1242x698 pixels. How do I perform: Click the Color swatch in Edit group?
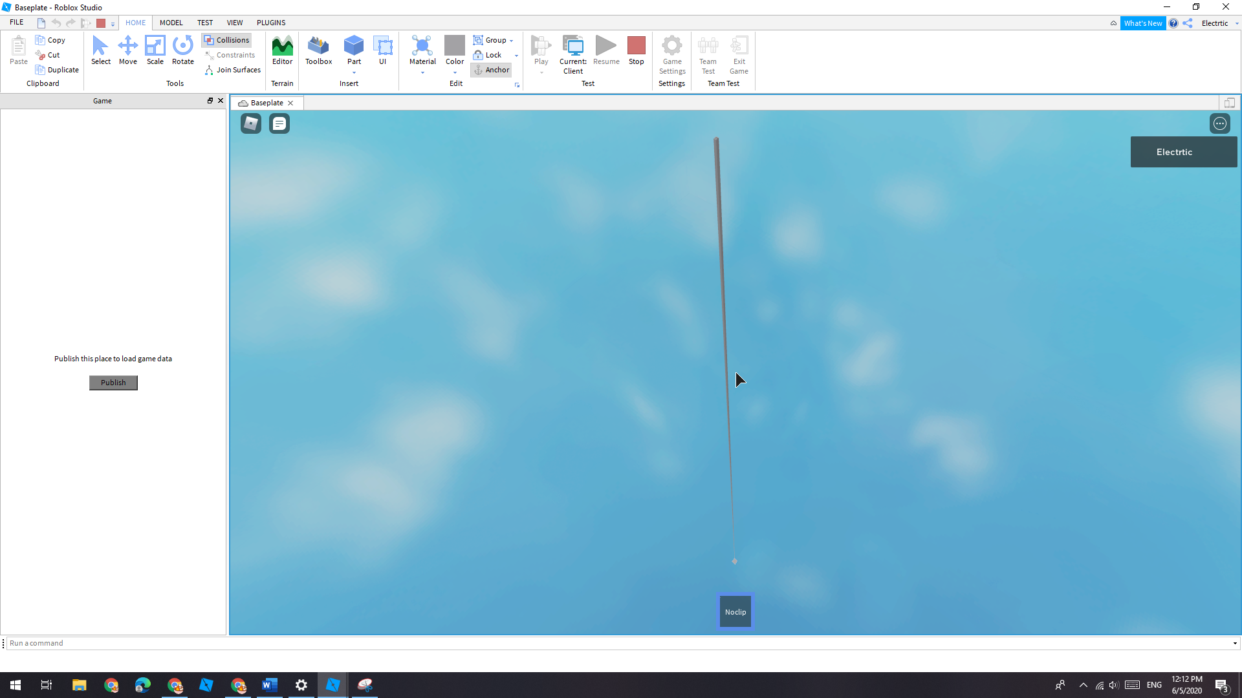(x=454, y=45)
